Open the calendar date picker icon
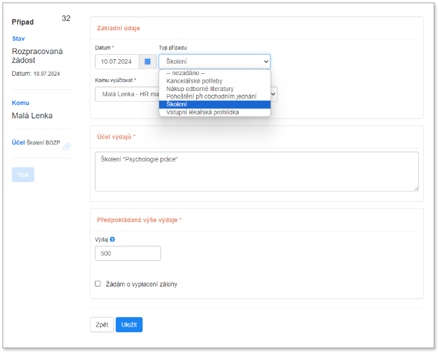 coord(147,62)
